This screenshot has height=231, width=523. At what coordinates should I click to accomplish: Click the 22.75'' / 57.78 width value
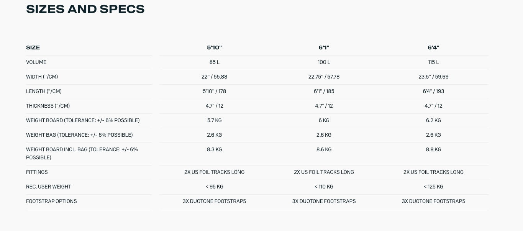[324, 77]
